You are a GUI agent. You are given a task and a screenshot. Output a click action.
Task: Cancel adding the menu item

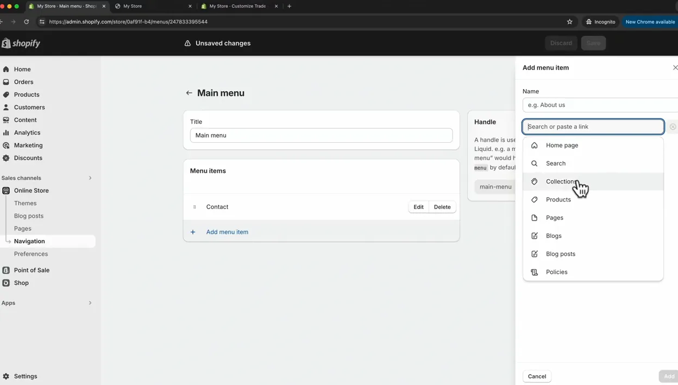point(537,376)
